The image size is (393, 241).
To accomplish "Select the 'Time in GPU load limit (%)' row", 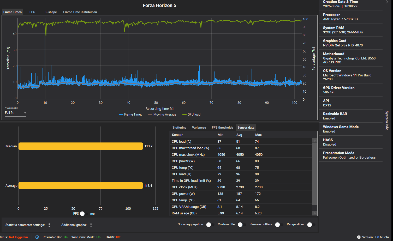I will tap(241, 181).
